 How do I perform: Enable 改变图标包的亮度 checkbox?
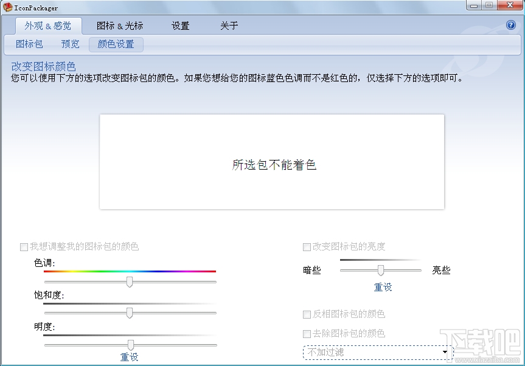[x=307, y=247]
